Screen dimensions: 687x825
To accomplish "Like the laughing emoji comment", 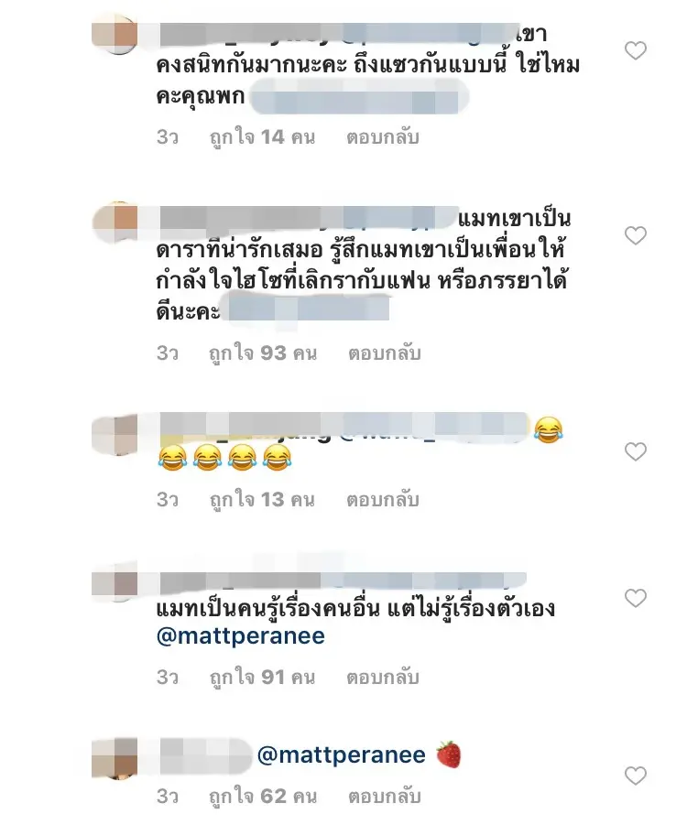I will (x=636, y=451).
